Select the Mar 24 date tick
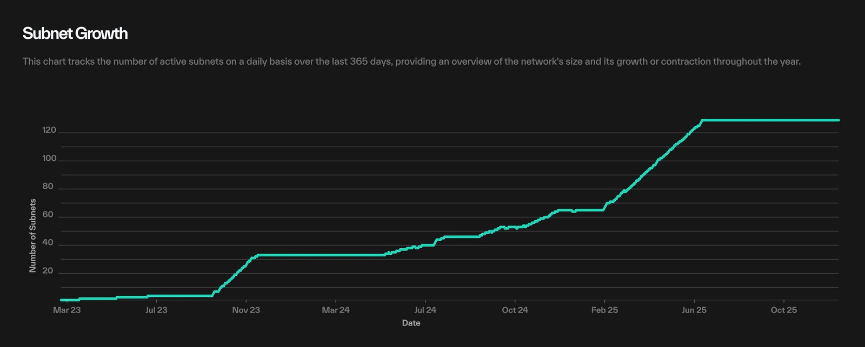This screenshot has width=865, height=347. (x=336, y=310)
